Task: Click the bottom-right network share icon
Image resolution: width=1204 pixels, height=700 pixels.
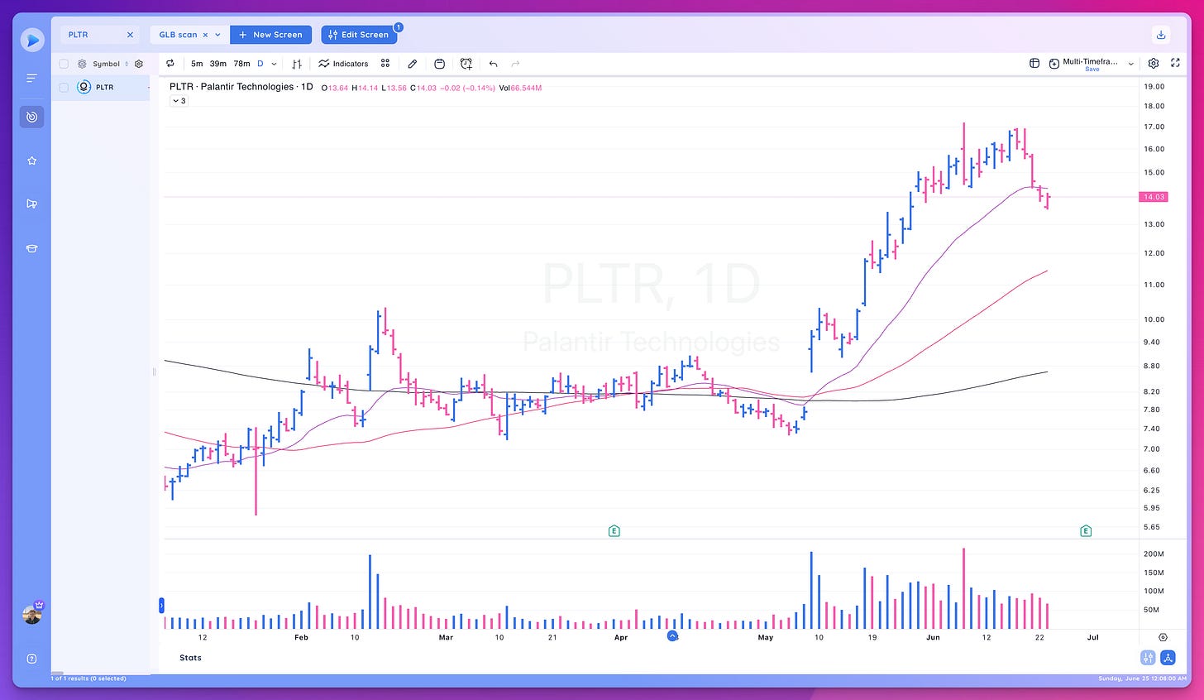Action: [x=1168, y=658]
